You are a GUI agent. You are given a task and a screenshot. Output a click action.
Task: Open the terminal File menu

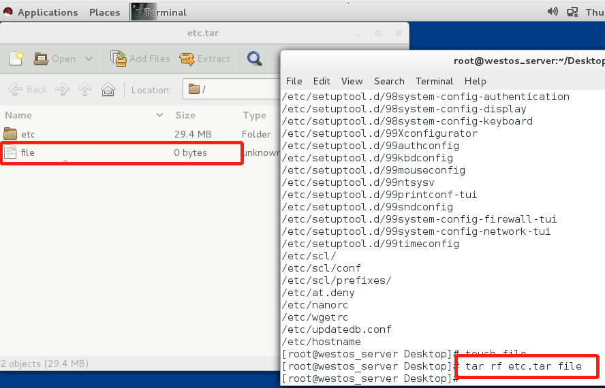tap(294, 82)
